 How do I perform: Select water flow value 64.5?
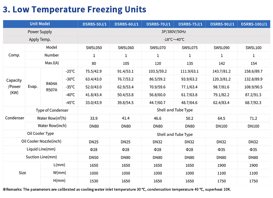[x=221, y=119]
